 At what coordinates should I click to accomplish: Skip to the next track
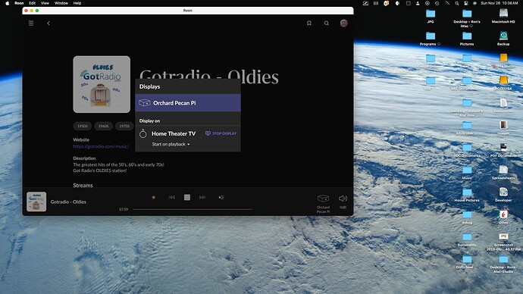point(202,197)
